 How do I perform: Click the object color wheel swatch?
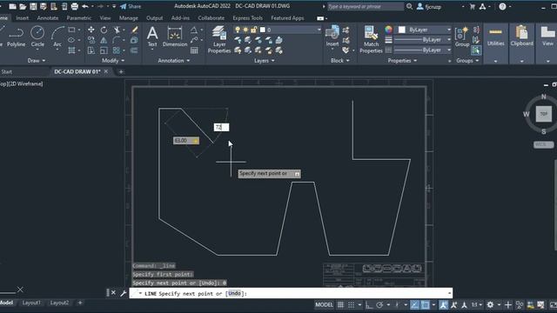(x=388, y=30)
